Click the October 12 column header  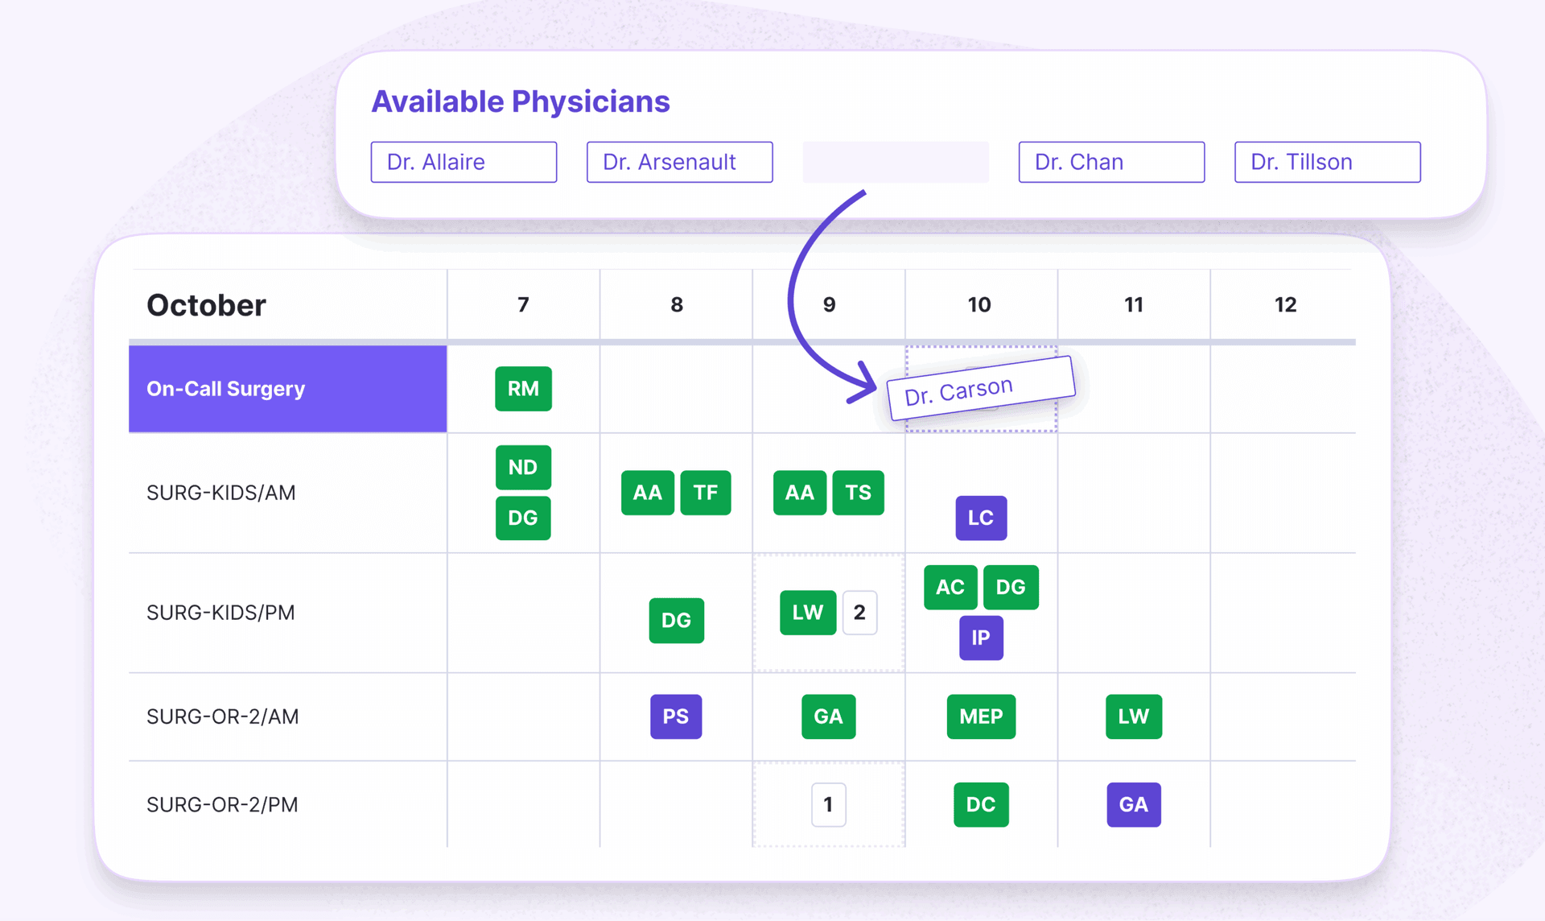(1285, 304)
